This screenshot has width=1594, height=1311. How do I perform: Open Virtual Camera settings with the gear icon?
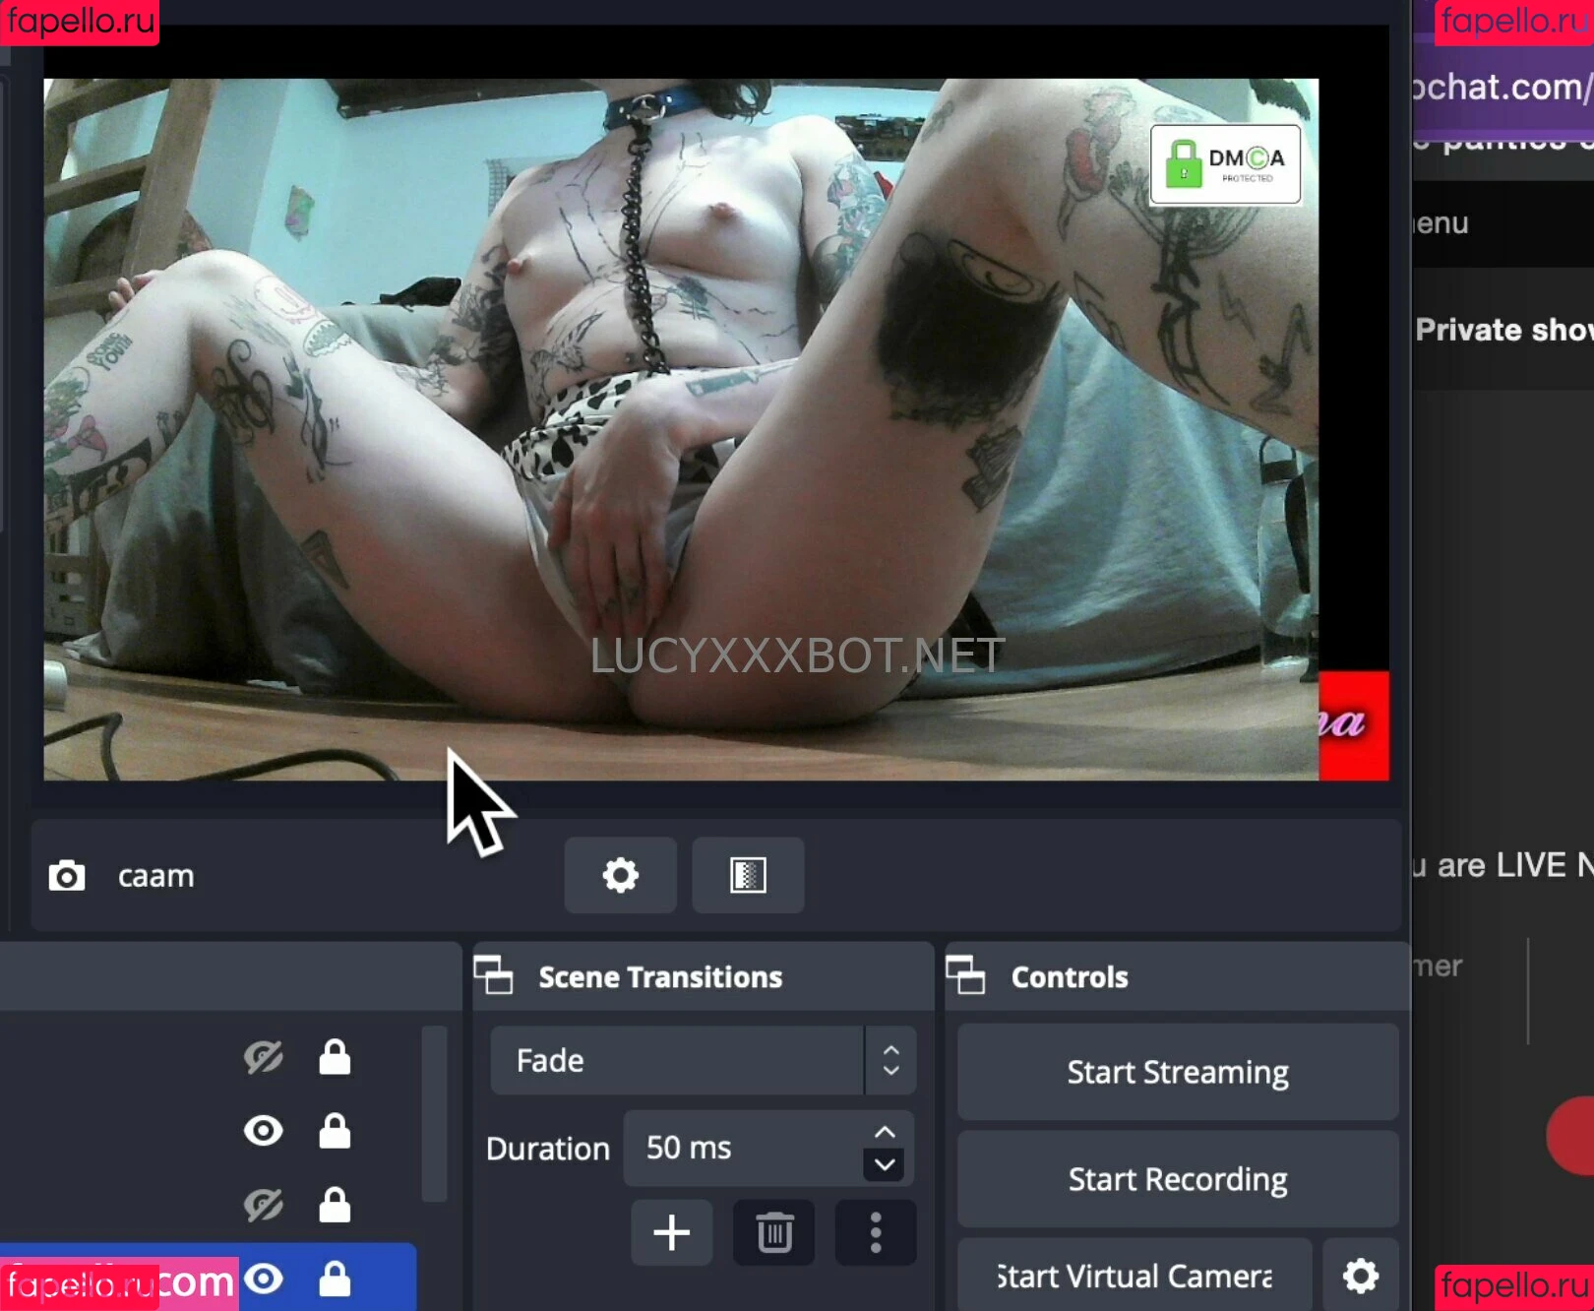click(1359, 1276)
